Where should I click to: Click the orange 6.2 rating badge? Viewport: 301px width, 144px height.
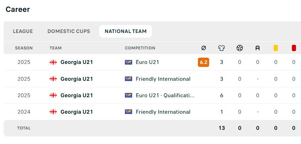point(204,62)
